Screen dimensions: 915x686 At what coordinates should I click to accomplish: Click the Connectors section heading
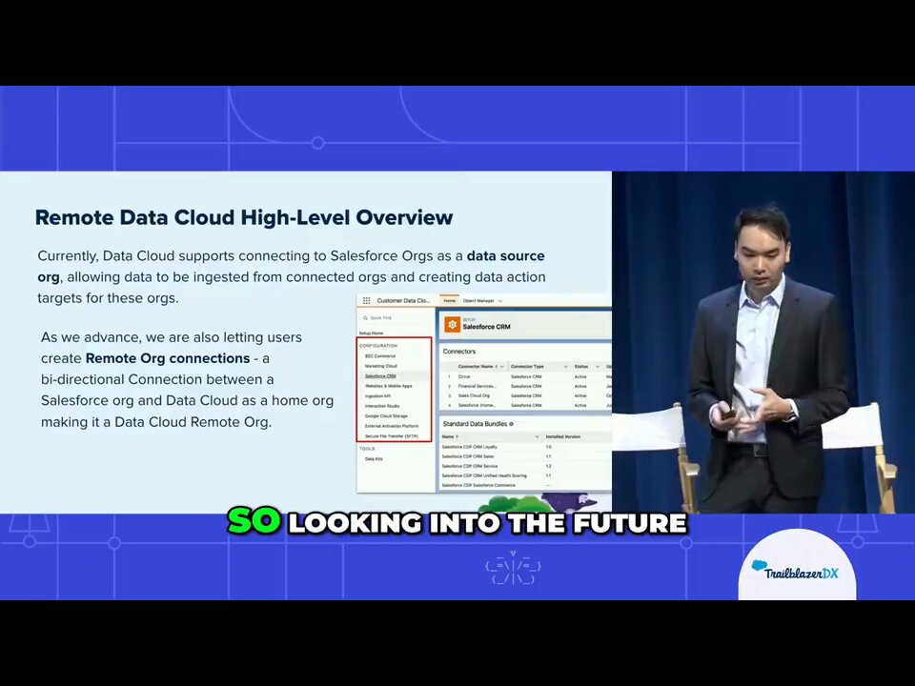click(x=459, y=352)
